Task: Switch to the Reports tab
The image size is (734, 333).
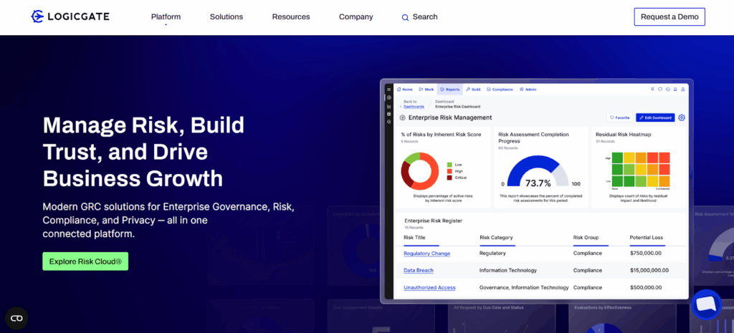Action: pyautogui.click(x=450, y=90)
